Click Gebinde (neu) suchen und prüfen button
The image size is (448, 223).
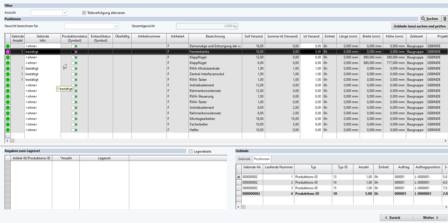pos(419,26)
